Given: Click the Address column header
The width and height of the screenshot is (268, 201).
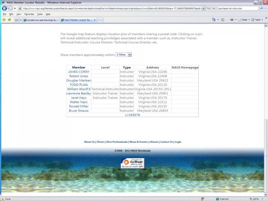Looking at the screenshot, I should click(152, 67).
